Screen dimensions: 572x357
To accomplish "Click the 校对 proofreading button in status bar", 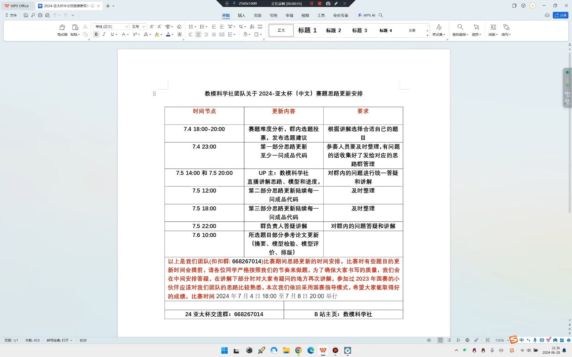I will [83, 340].
